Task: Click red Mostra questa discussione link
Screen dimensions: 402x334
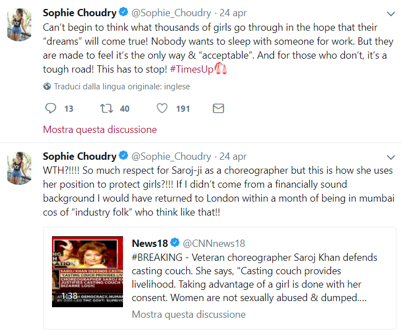Action: tap(100, 130)
